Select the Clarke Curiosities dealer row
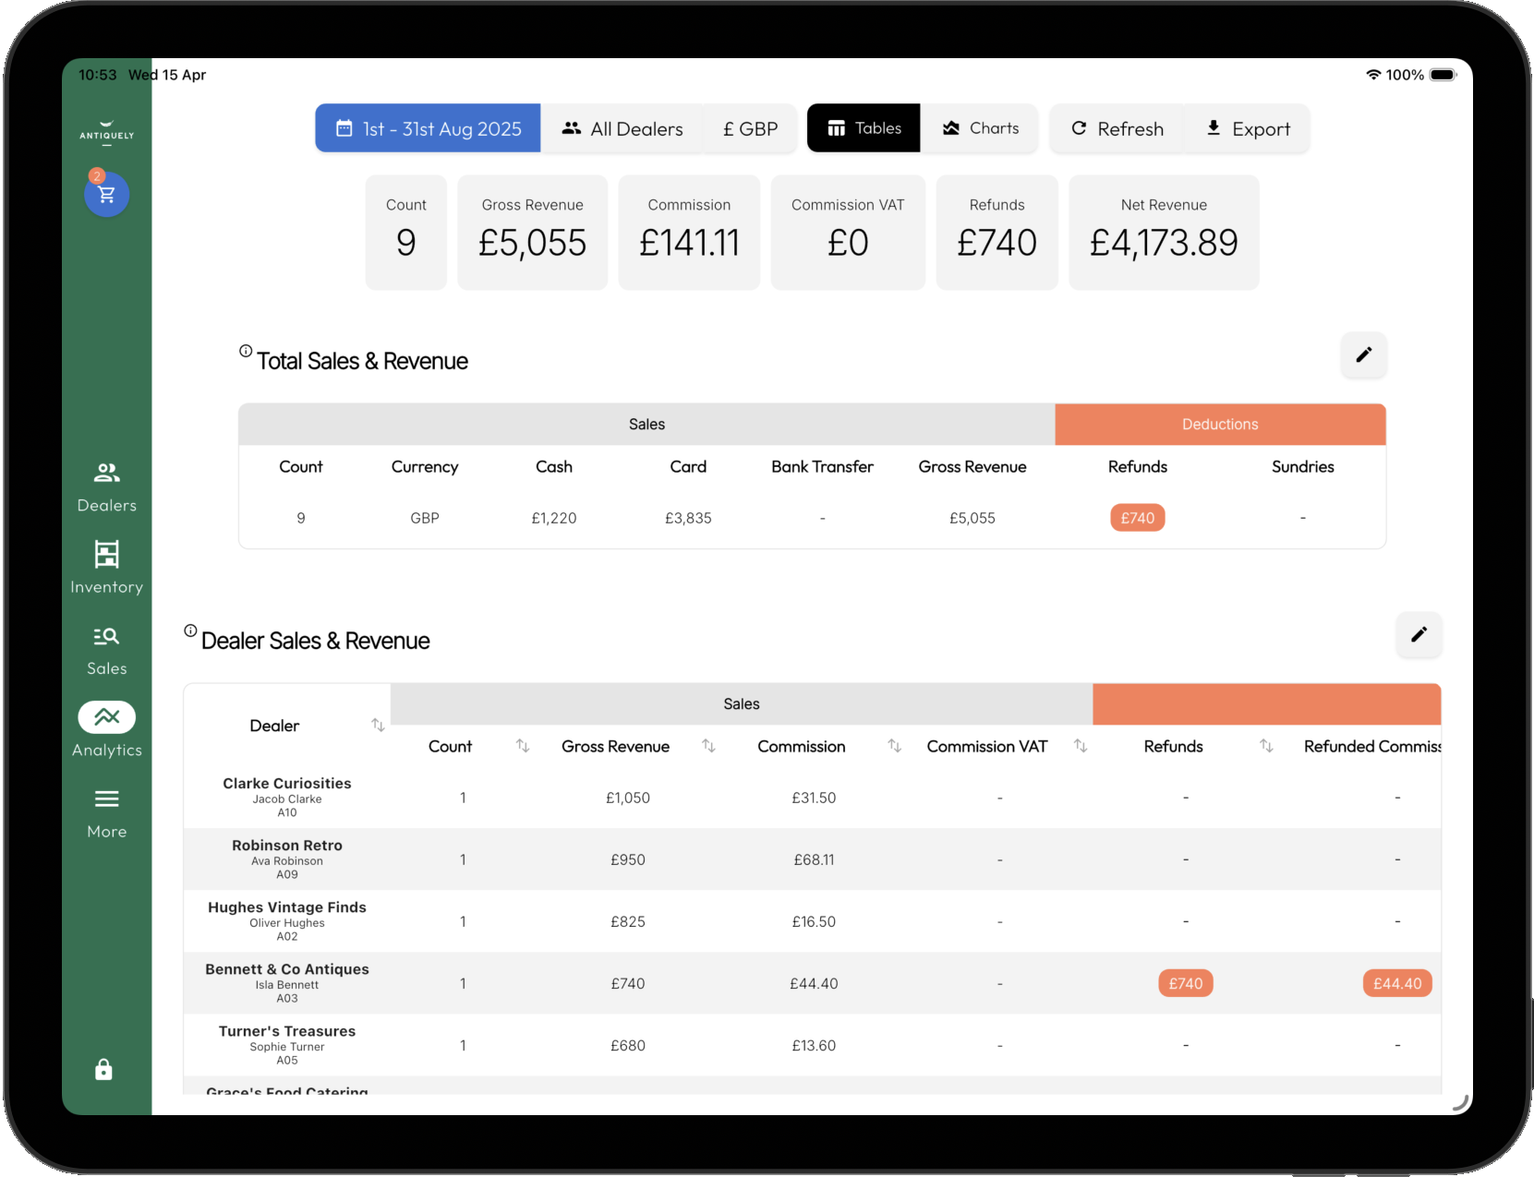 coord(812,798)
